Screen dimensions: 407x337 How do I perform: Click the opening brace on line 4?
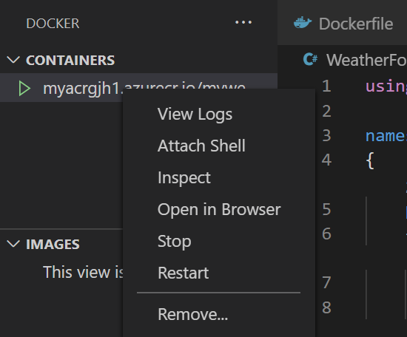(x=370, y=160)
